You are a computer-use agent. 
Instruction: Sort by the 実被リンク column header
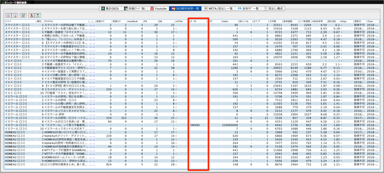coord(119,21)
